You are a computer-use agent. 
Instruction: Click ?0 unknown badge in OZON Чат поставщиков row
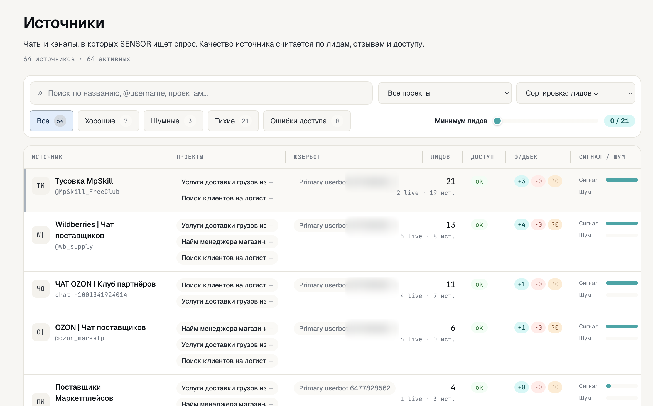555,328
